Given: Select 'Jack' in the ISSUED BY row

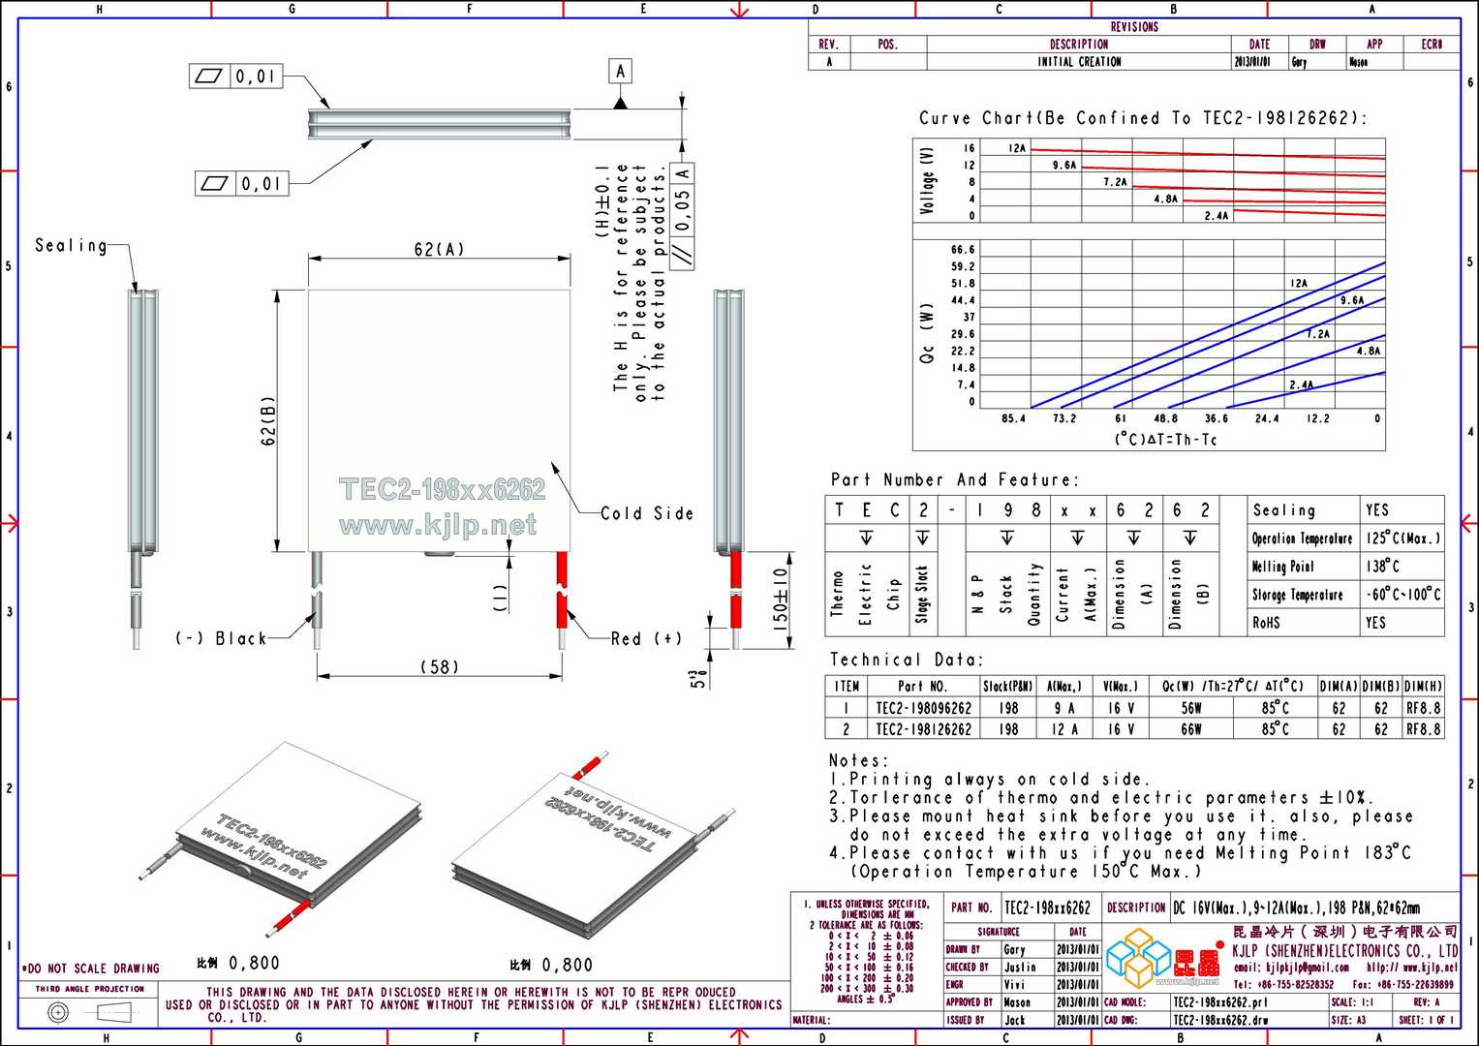Looking at the screenshot, I should [1014, 1020].
